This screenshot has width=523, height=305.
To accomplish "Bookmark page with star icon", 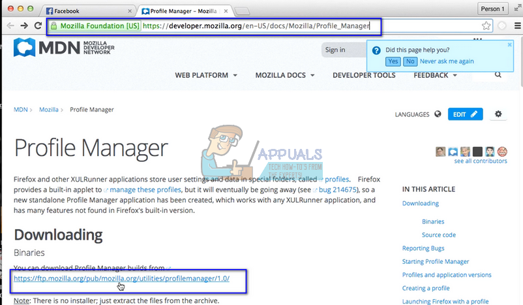I will (x=486, y=25).
